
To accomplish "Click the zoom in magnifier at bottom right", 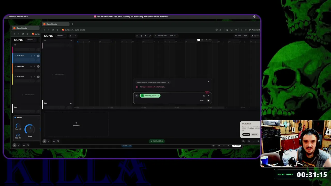I will 258,141.
